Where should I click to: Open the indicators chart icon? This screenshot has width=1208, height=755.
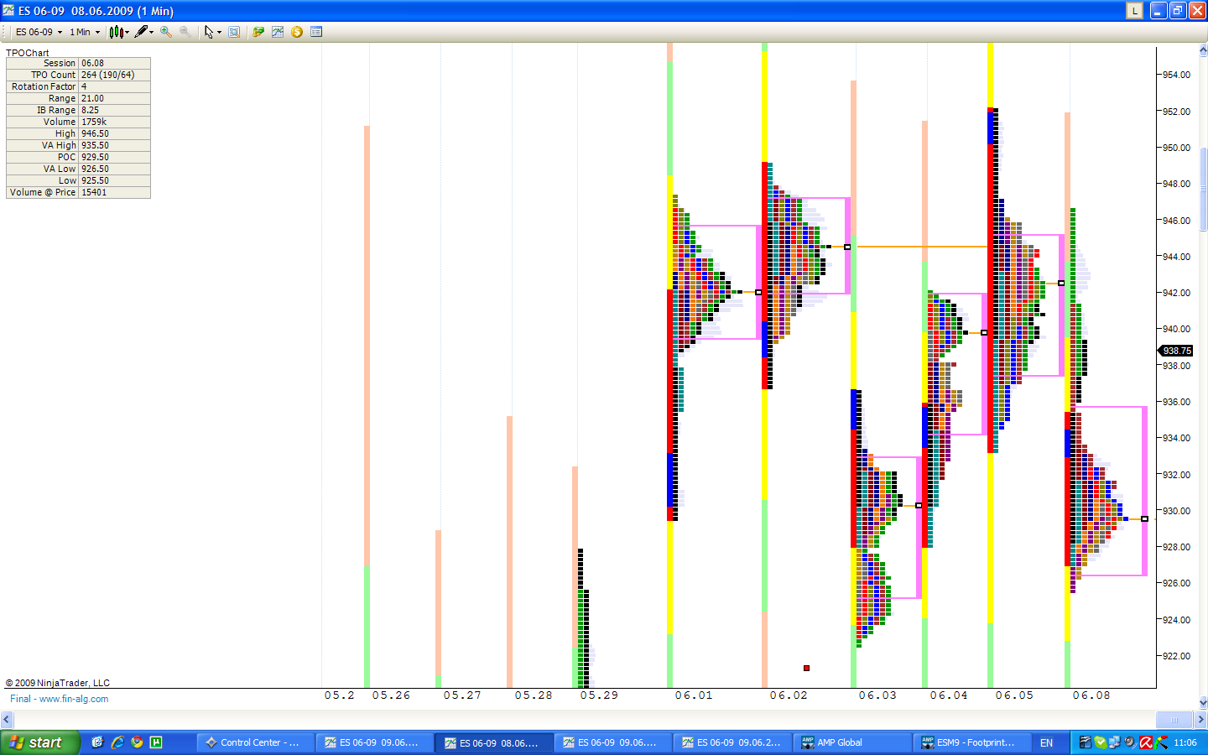278,32
